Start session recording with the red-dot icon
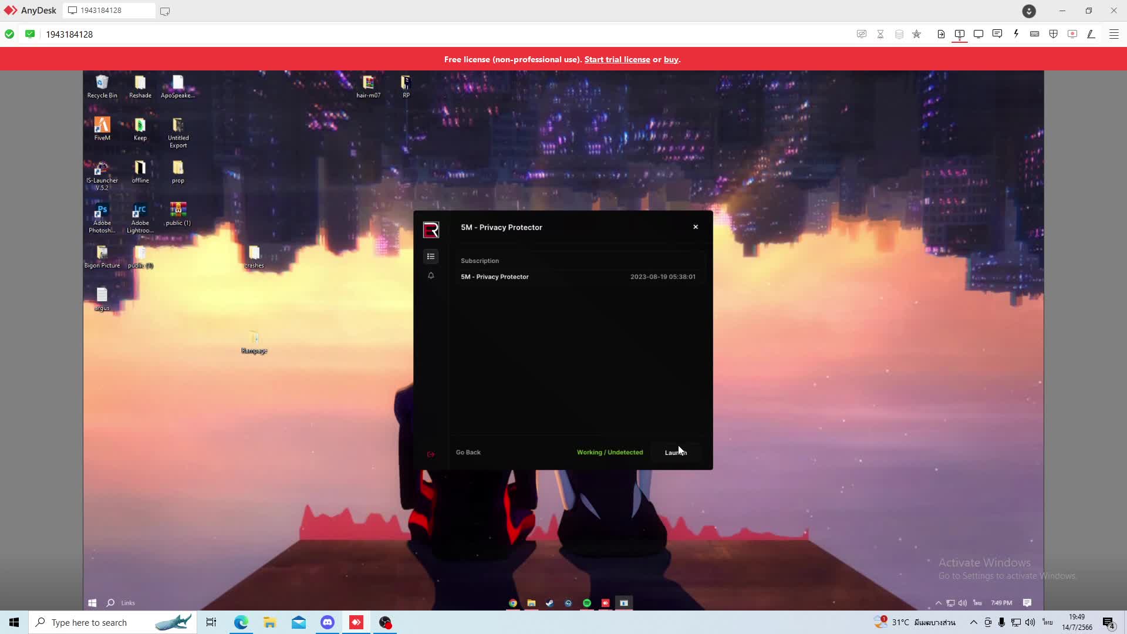This screenshot has width=1127, height=634. click(1072, 34)
